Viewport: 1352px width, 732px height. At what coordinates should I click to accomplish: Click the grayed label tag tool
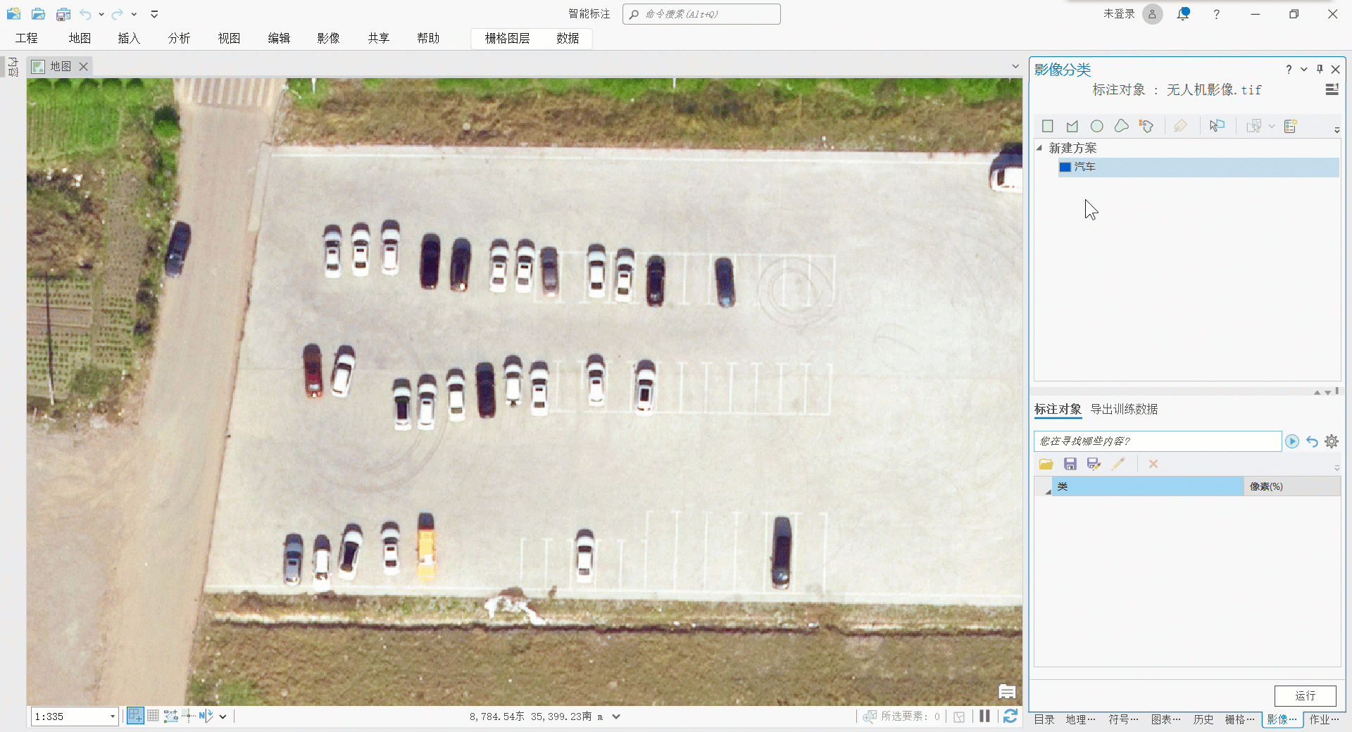tap(1181, 126)
